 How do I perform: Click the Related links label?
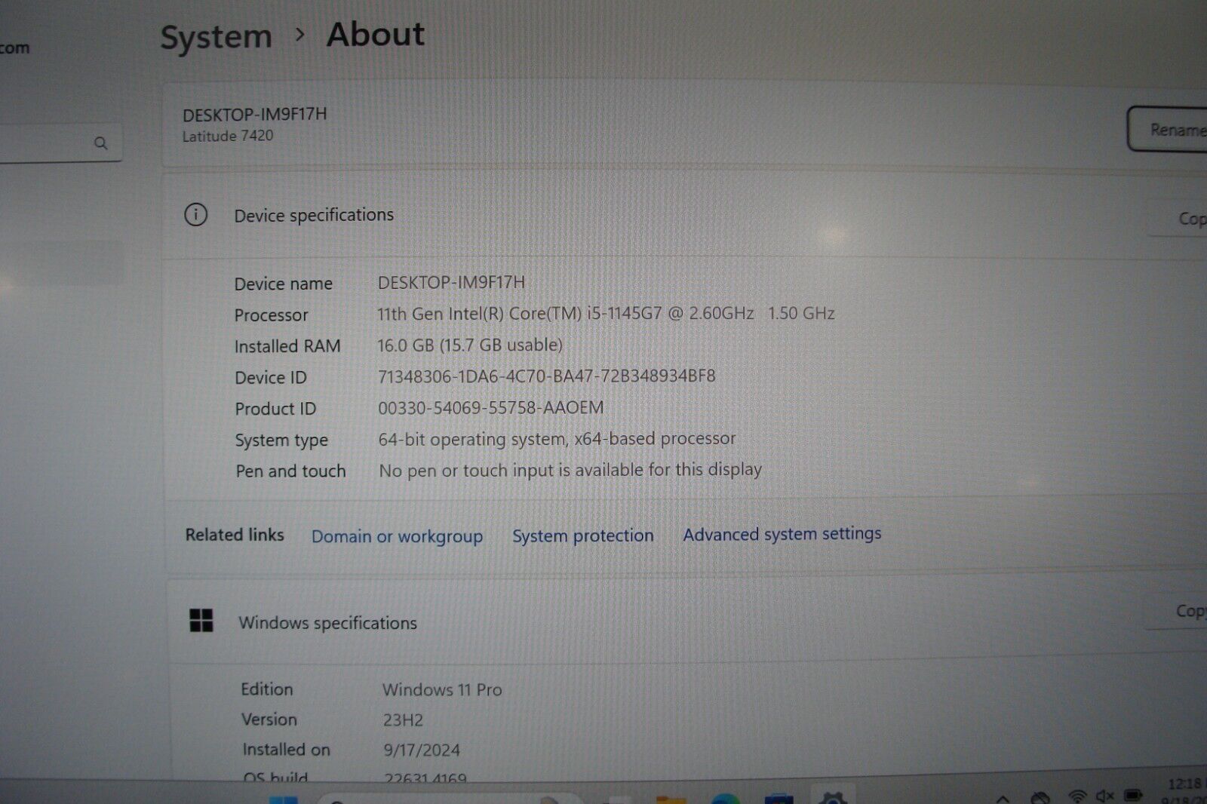click(235, 535)
